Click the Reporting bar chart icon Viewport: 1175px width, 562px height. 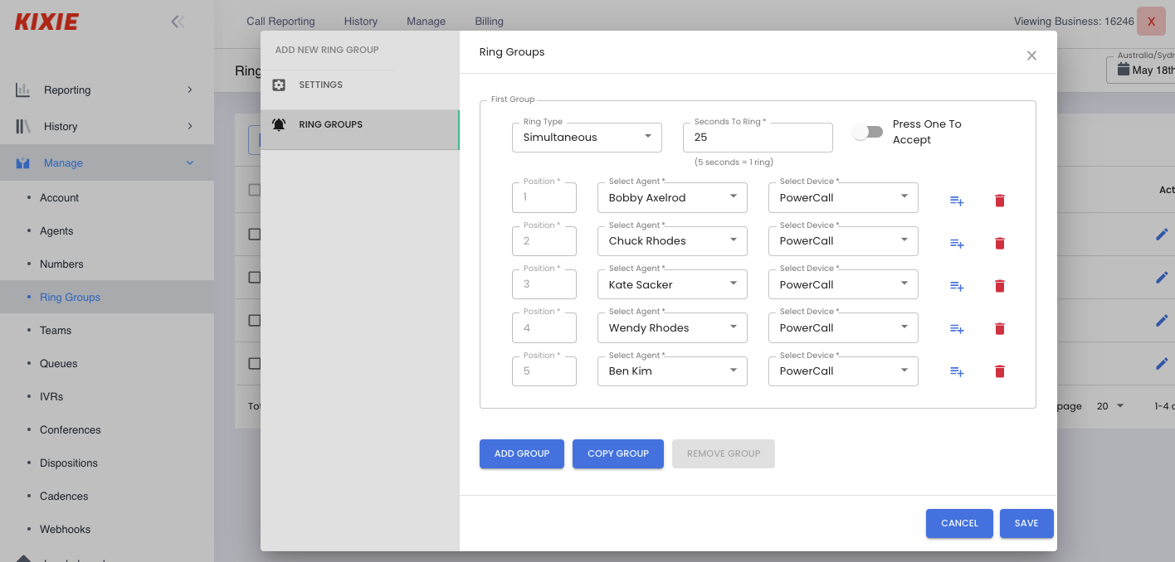click(x=23, y=90)
